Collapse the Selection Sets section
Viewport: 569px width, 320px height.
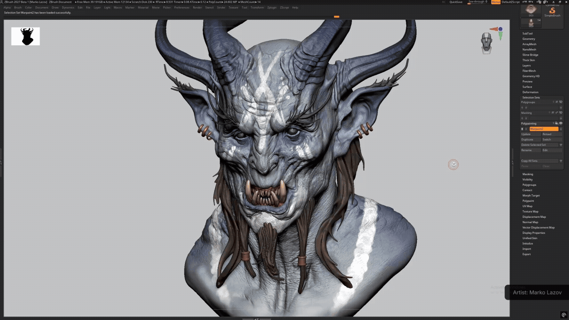[531, 97]
